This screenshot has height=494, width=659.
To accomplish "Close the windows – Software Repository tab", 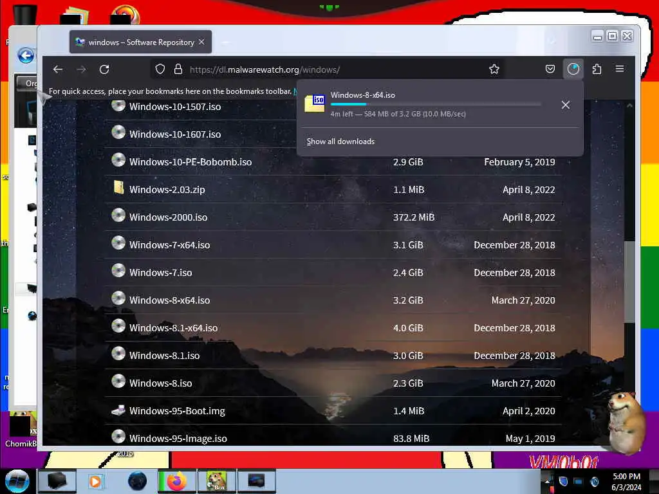I will point(201,42).
